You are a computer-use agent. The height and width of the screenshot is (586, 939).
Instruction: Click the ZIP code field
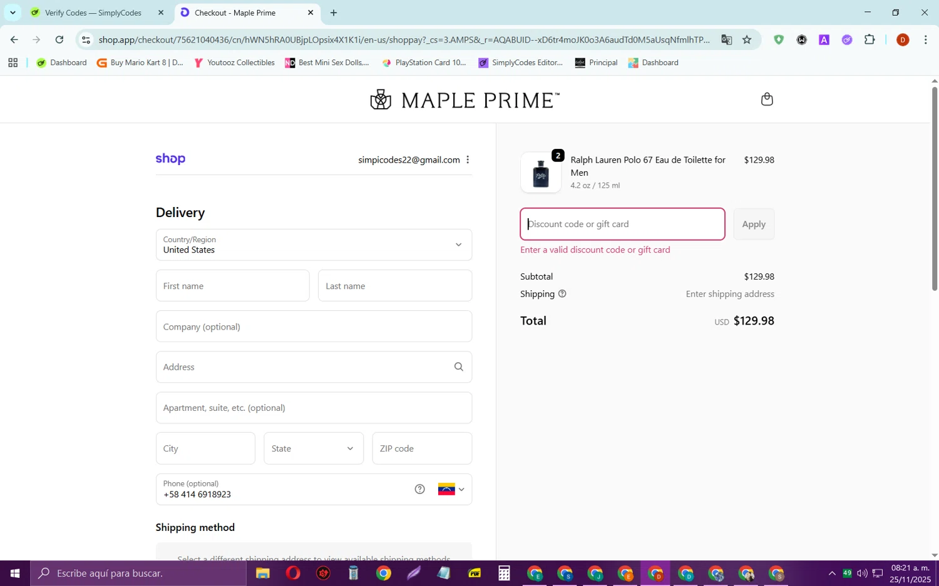click(422, 448)
